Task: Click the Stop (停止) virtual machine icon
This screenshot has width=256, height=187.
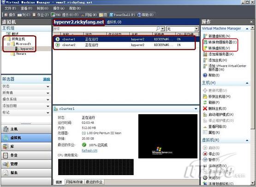Action: coord(205,154)
